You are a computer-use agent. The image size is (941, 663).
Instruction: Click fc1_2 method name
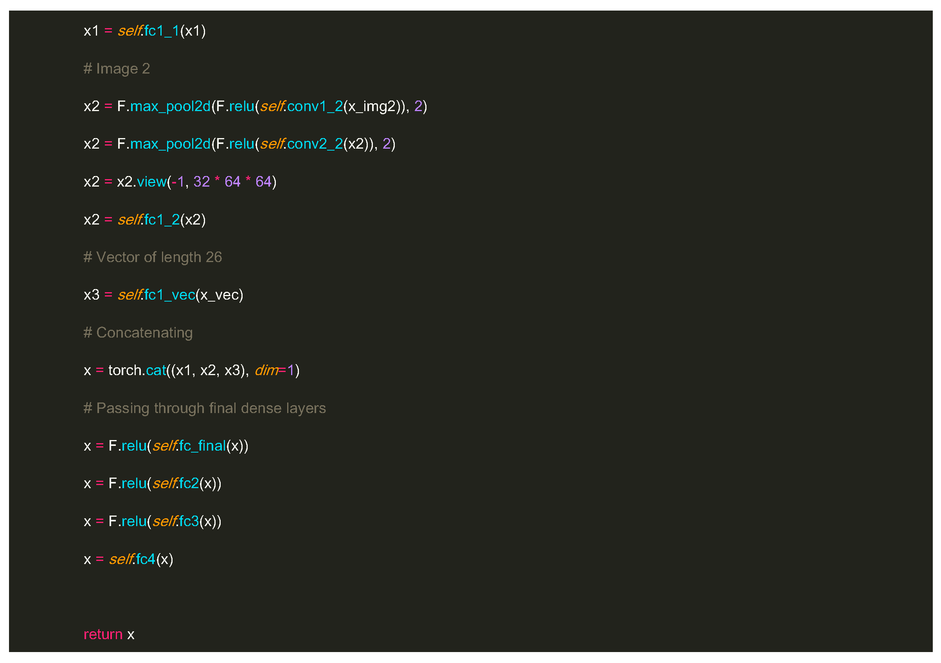pyautogui.click(x=162, y=220)
